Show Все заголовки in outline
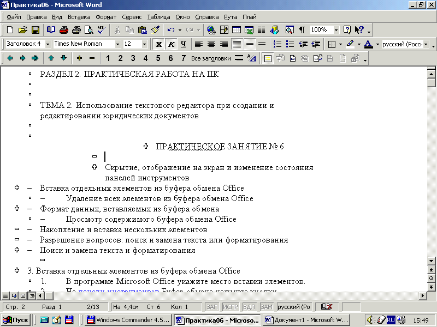Image resolution: width=437 pixels, height=327 pixels. [211, 58]
